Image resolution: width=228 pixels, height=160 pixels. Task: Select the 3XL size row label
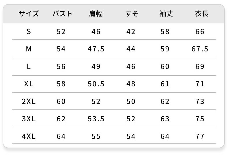29,119
